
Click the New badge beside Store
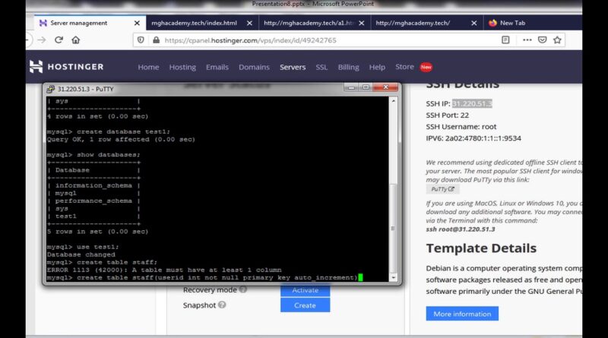[x=426, y=67]
